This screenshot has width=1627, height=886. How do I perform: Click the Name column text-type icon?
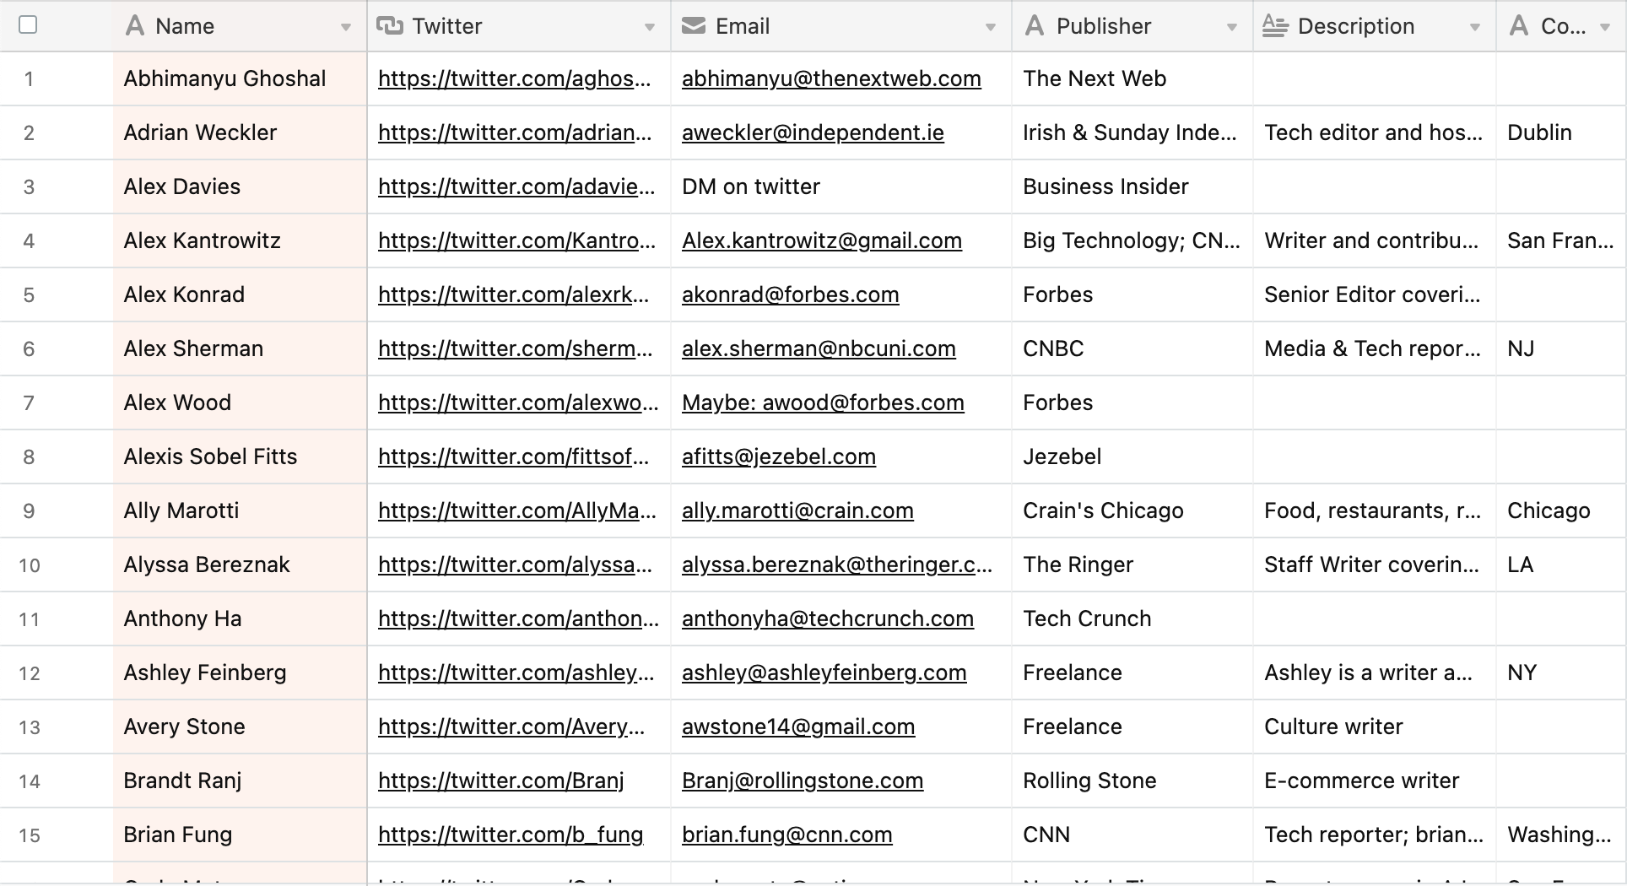tap(134, 26)
